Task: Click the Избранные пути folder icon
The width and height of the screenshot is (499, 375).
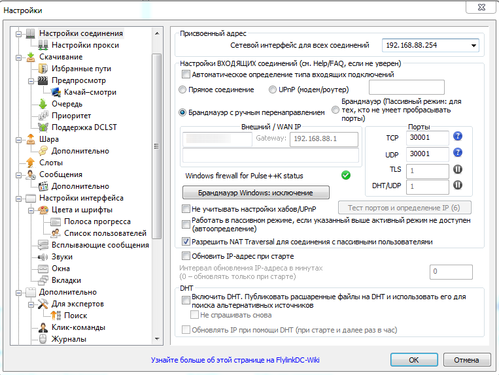Action: click(x=43, y=69)
